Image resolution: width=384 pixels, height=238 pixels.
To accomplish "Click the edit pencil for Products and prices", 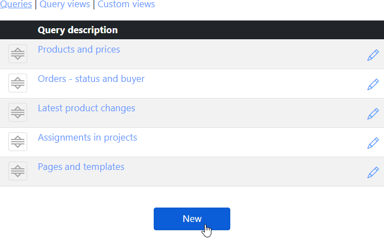I will click(373, 55).
